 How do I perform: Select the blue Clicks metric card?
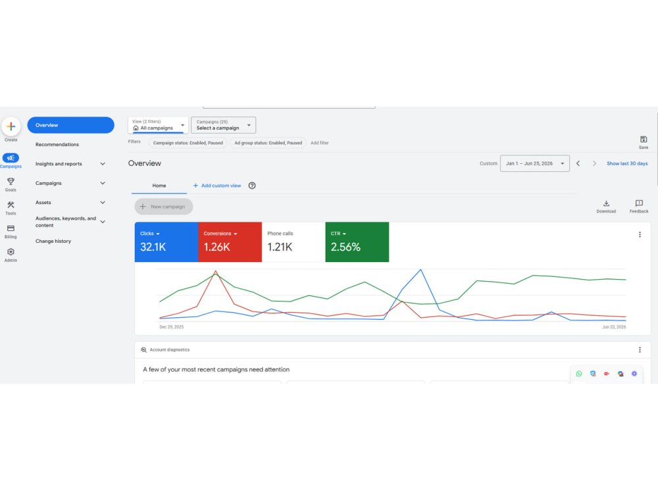click(x=166, y=242)
